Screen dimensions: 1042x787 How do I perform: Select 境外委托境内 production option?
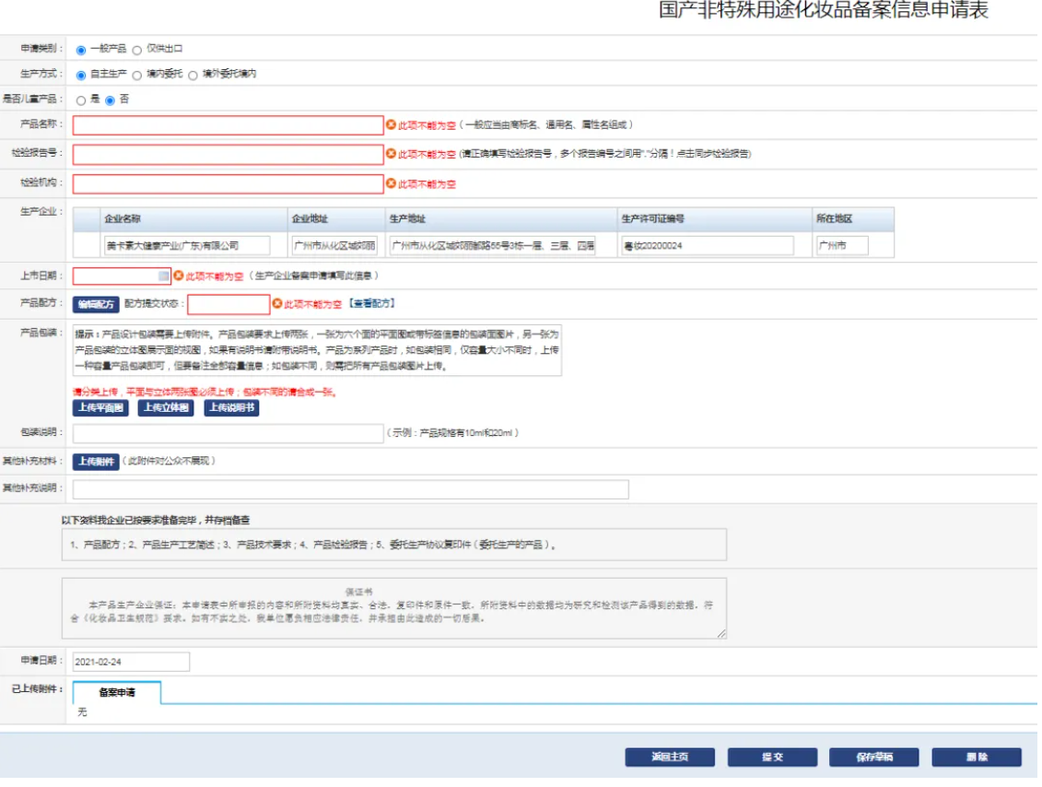[x=193, y=75]
